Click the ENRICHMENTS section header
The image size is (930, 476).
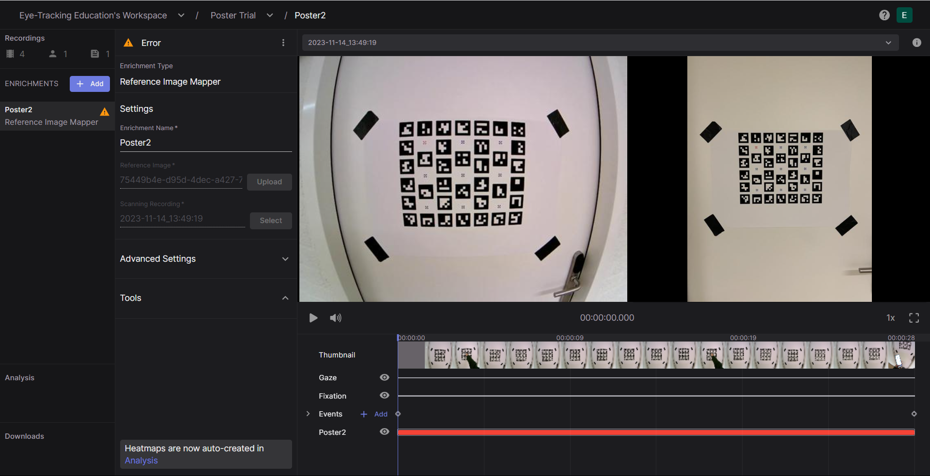(x=31, y=84)
